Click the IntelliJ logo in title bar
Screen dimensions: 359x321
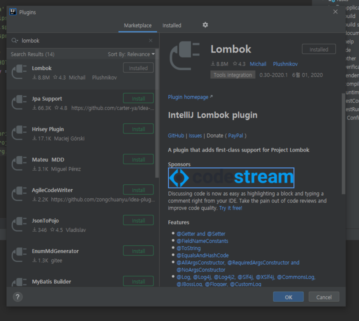[13, 12]
